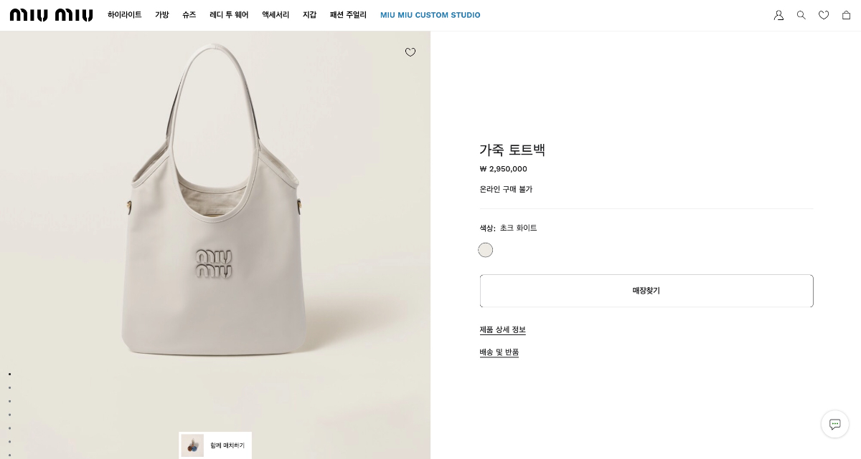Click the Miu Miu logo
Viewport: 861px width, 459px height.
point(52,15)
